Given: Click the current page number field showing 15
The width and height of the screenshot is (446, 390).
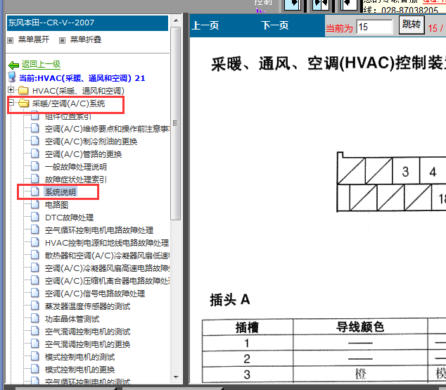Looking at the screenshot, I should 374,27.
